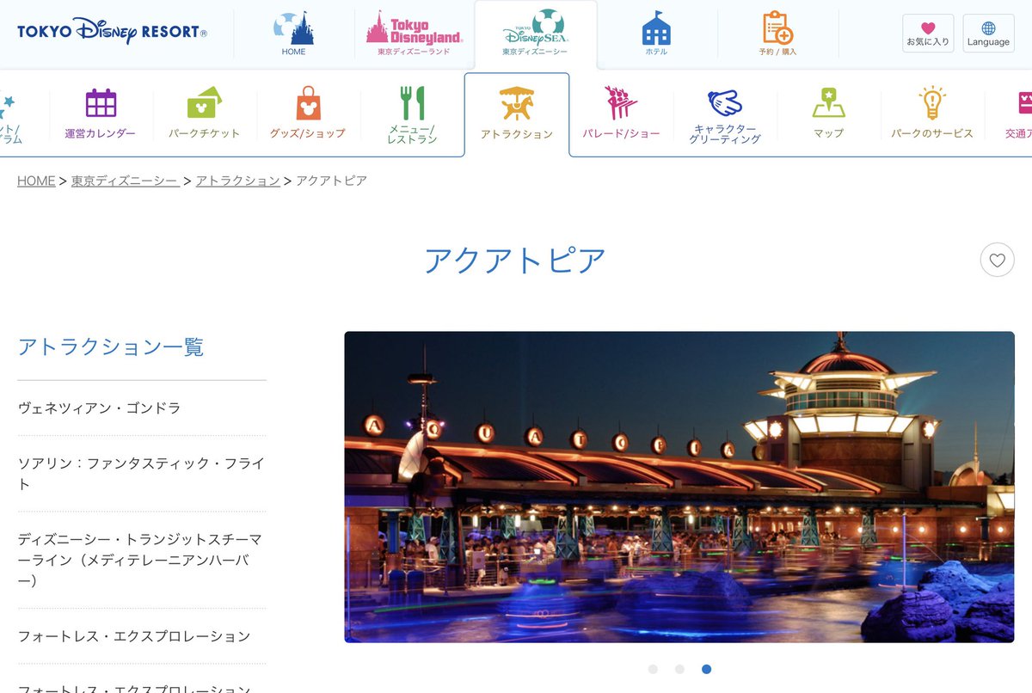
Task: Click the HOME breadcrumb link
Action: pyautogui.click(x=36, y=181)
